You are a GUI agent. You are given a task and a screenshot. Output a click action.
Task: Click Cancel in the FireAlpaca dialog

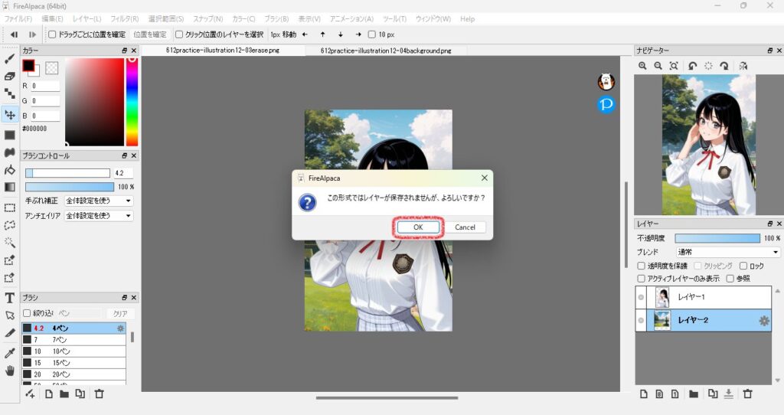click(465, 227)
